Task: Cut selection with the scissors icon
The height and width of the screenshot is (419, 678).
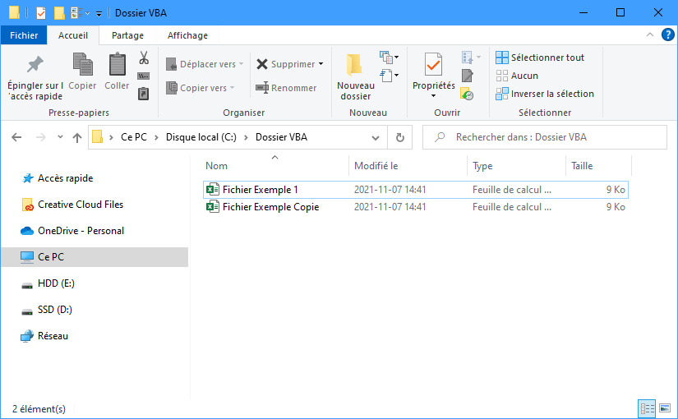Action: (144, 58)
